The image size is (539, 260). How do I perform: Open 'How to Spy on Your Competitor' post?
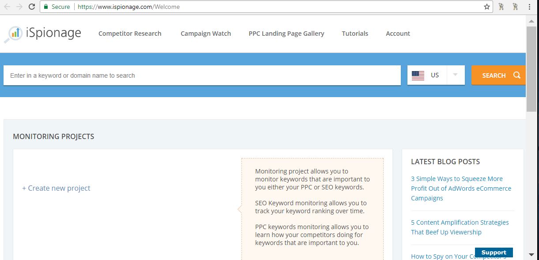pyautogui.click(x=459, y=256)
